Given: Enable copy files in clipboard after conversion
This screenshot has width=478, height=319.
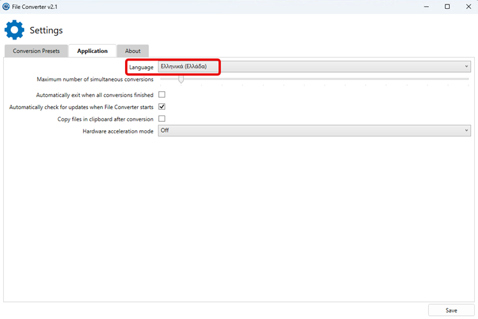Looking at the screenshot, I should pyautogui.click(x=162, y=119).
